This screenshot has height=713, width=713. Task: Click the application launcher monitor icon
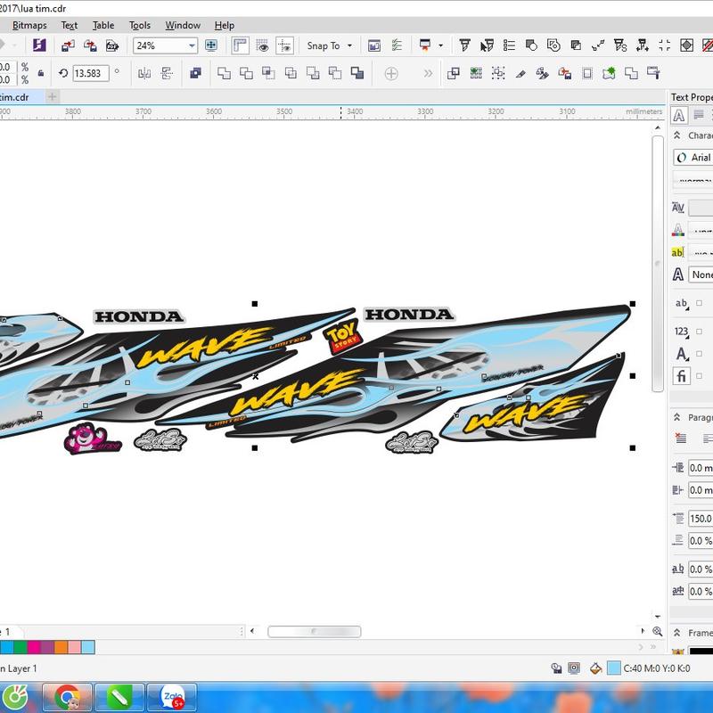point(425,45)
